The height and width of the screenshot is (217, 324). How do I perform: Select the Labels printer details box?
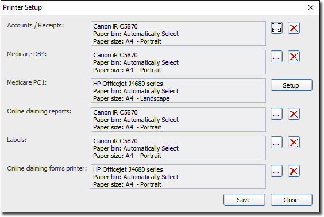pyautogui.click(x=178, y=148)
